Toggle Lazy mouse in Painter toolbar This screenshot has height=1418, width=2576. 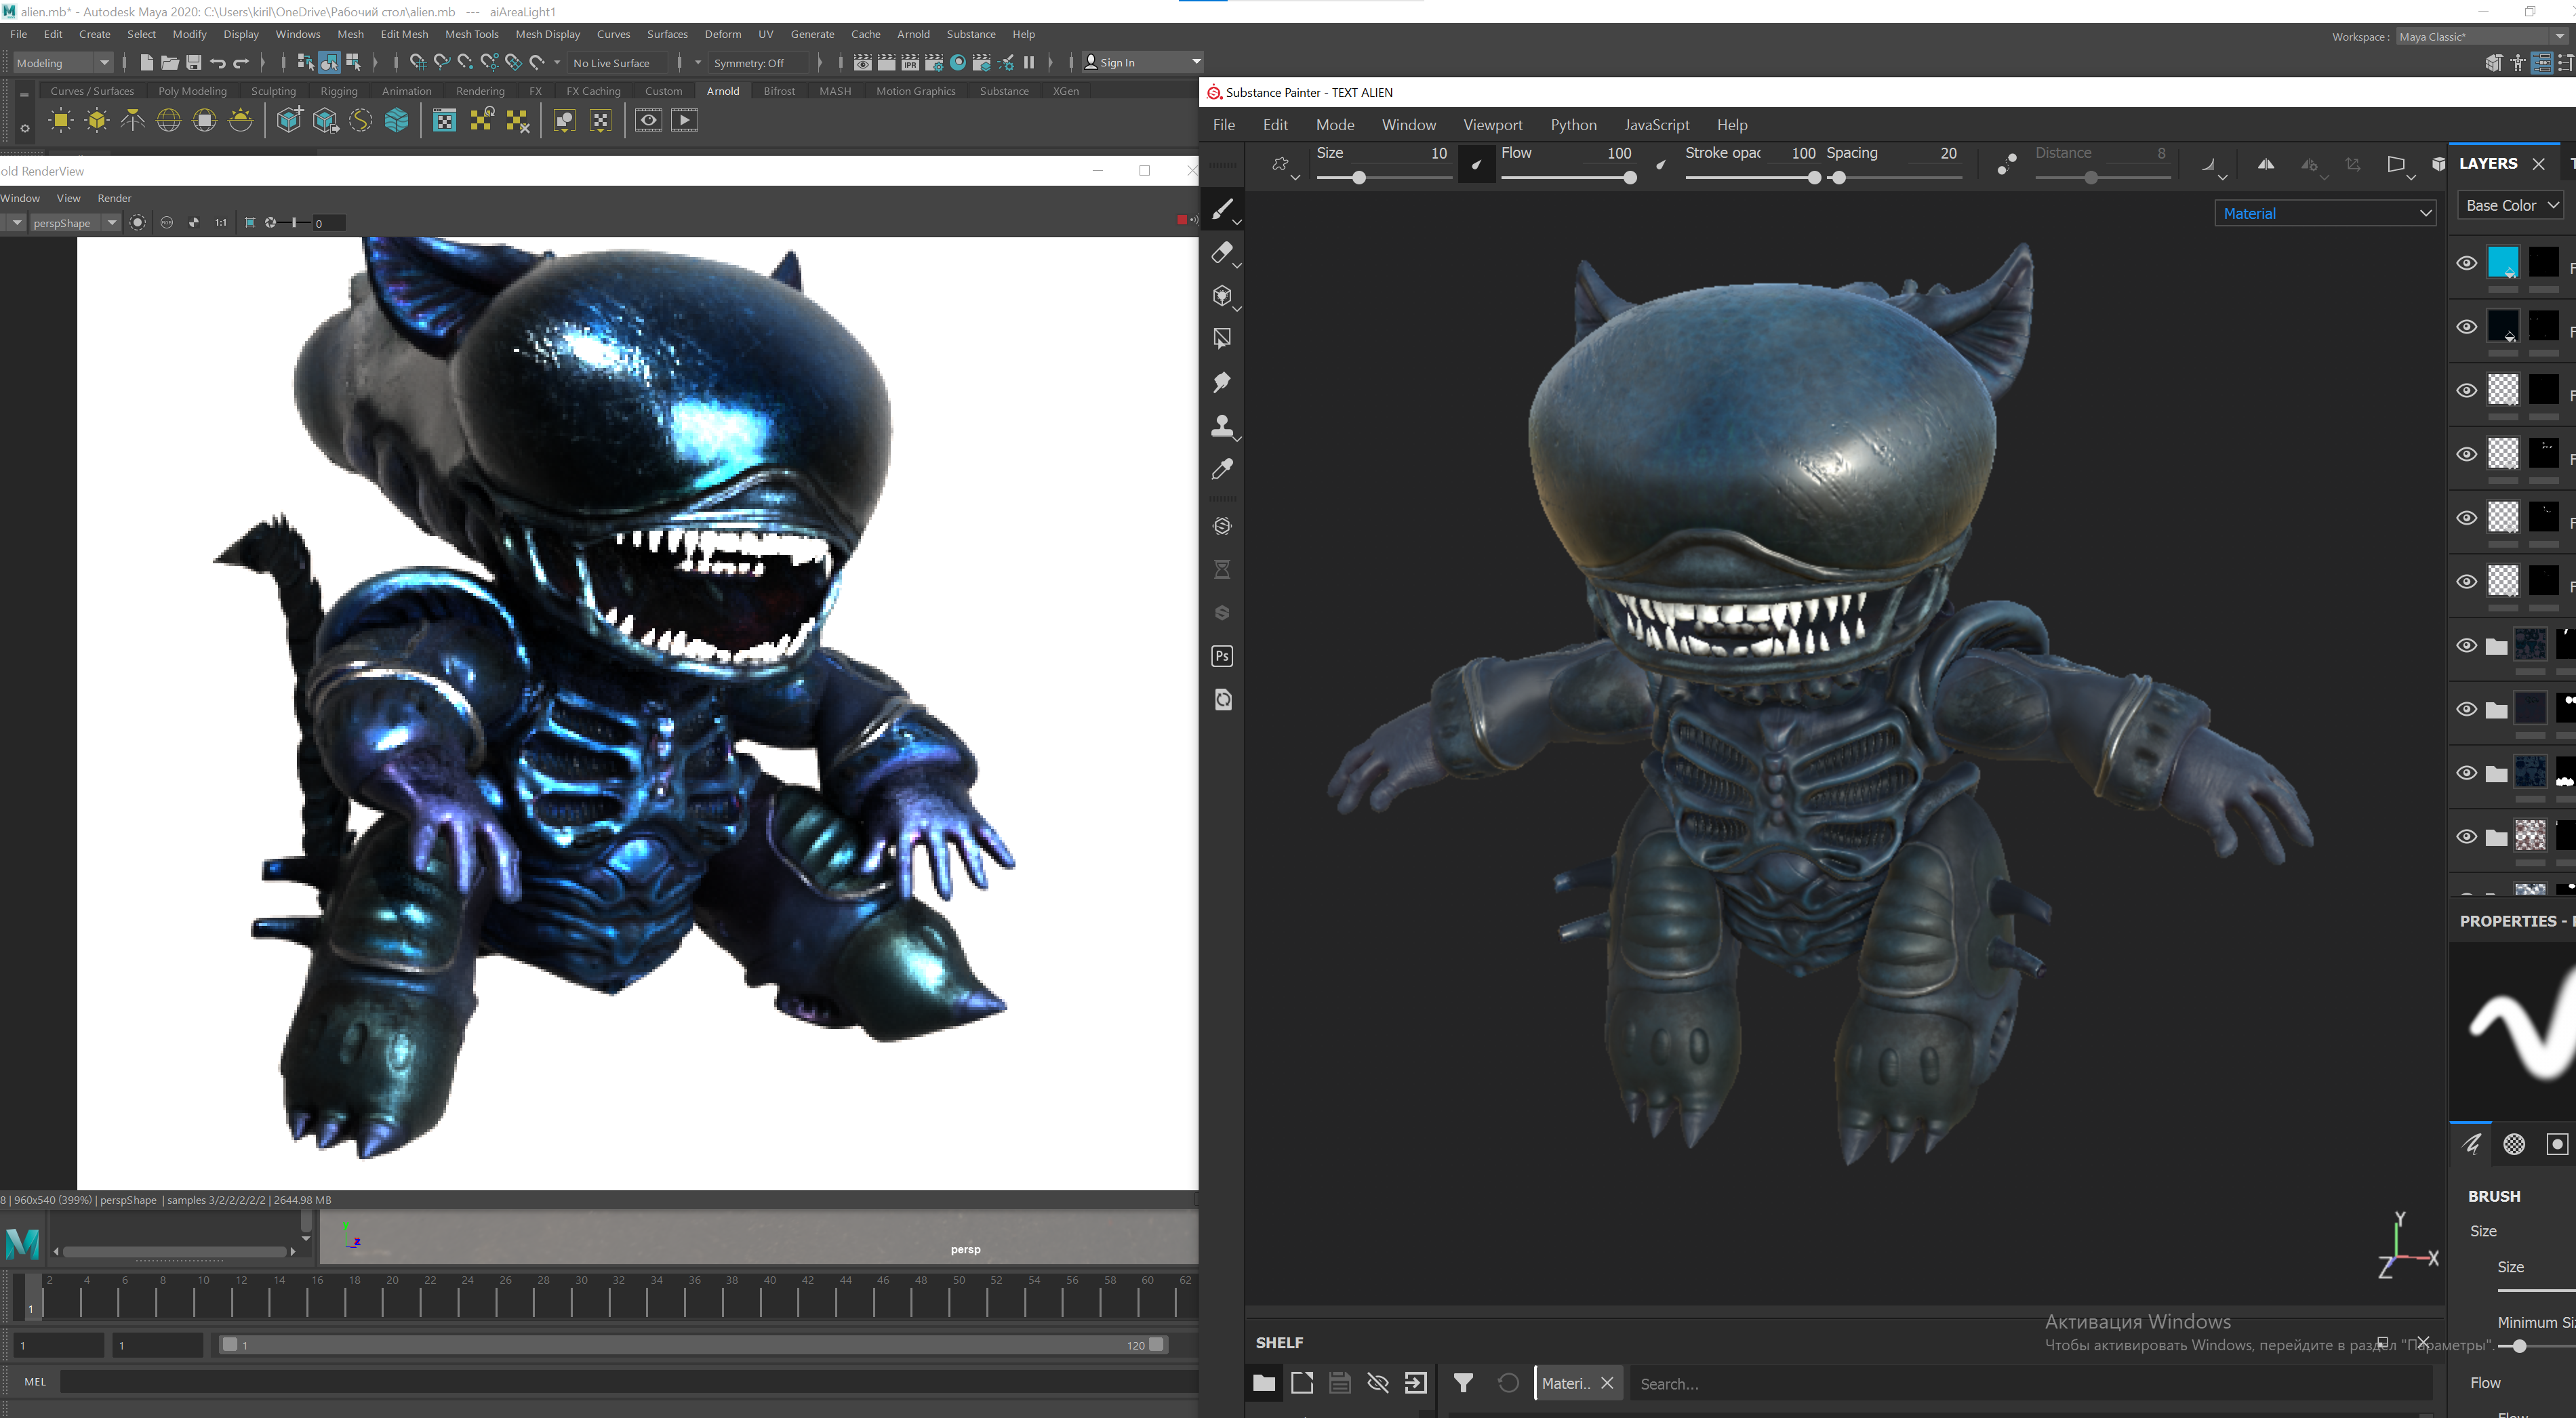point(2007,165)
